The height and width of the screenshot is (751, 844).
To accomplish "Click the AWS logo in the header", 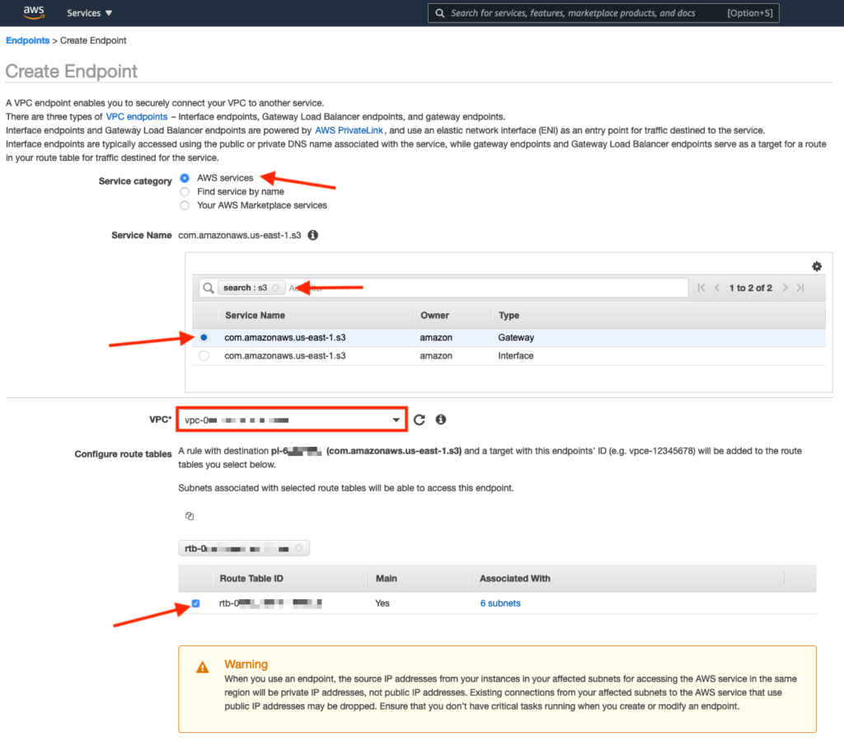I will pyautogui.click(x=33, y=12).
